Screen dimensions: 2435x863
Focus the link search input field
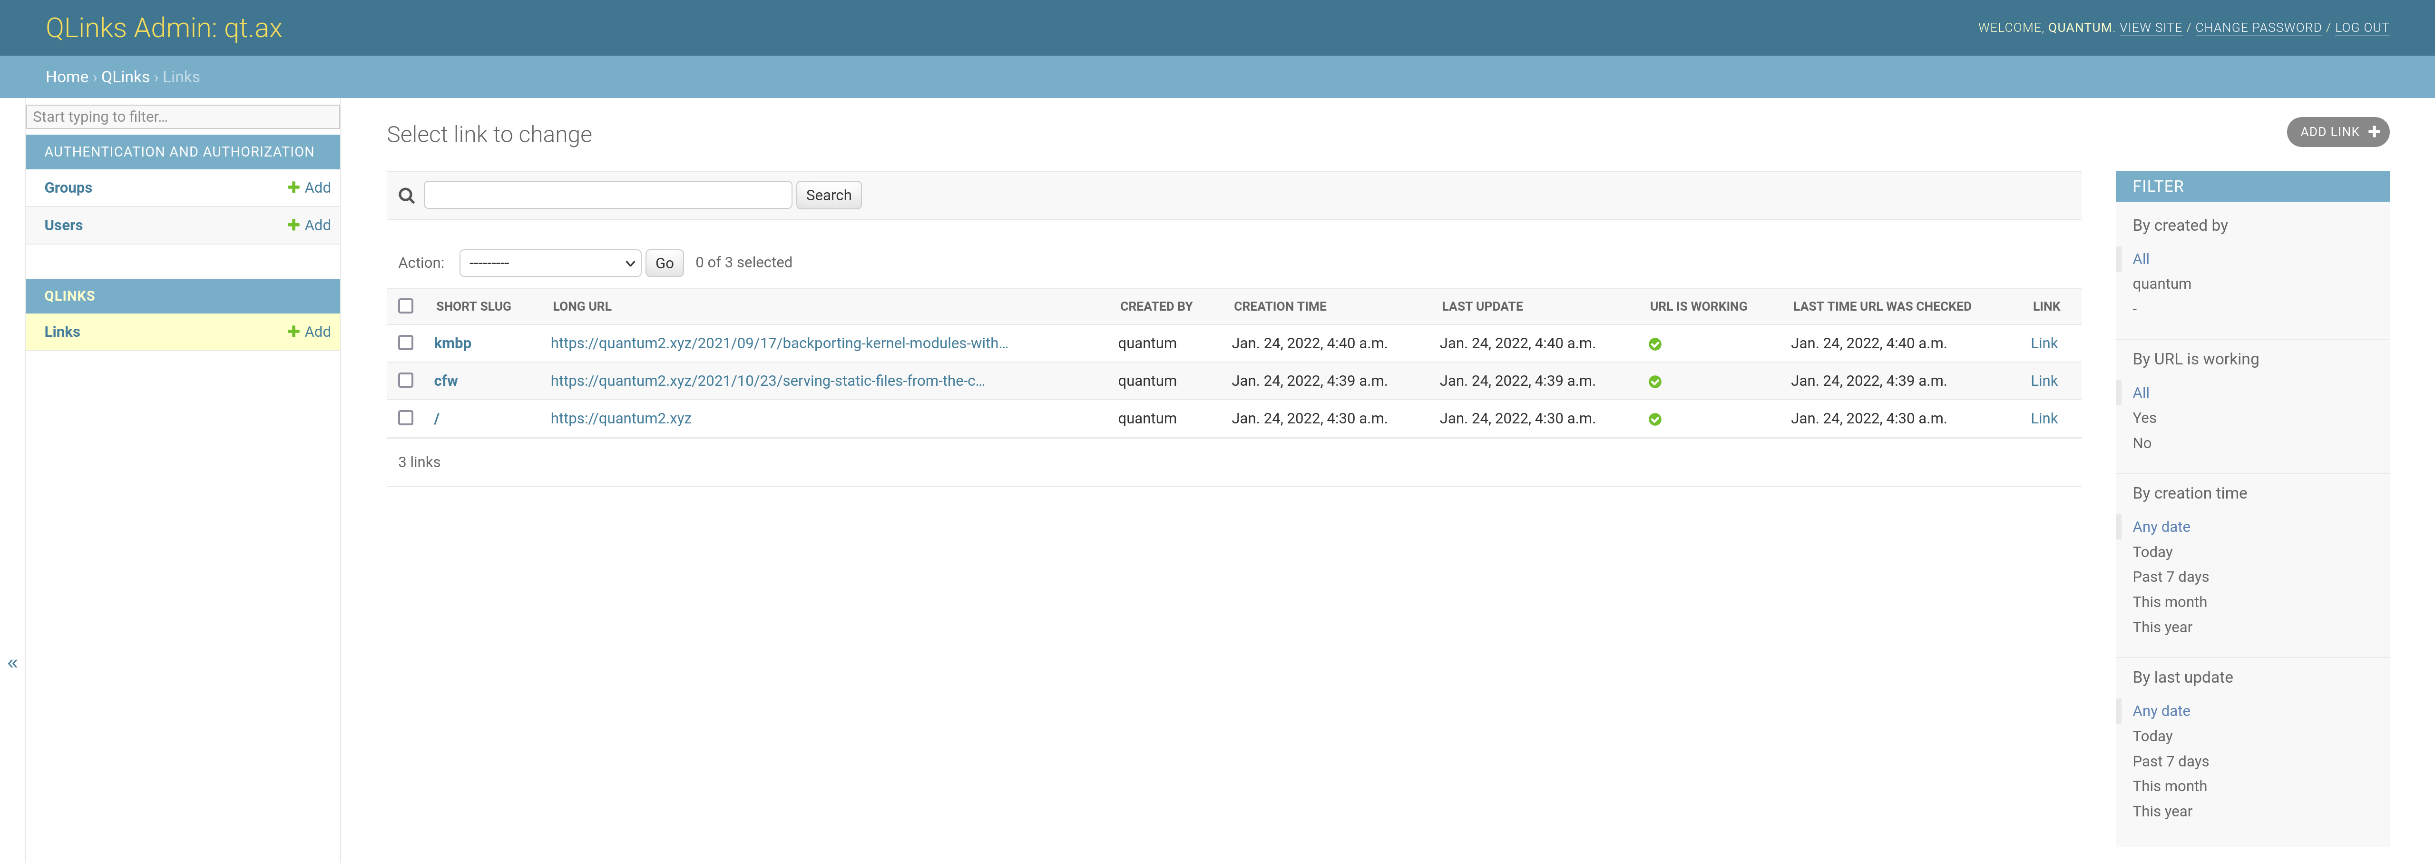tap(608, 195)
